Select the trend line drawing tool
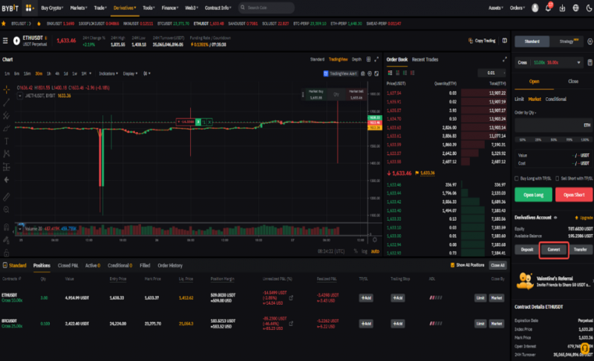 [x=7, y=102]
